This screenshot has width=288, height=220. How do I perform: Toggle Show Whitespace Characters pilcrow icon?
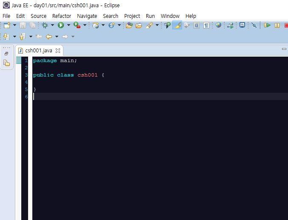206,25
